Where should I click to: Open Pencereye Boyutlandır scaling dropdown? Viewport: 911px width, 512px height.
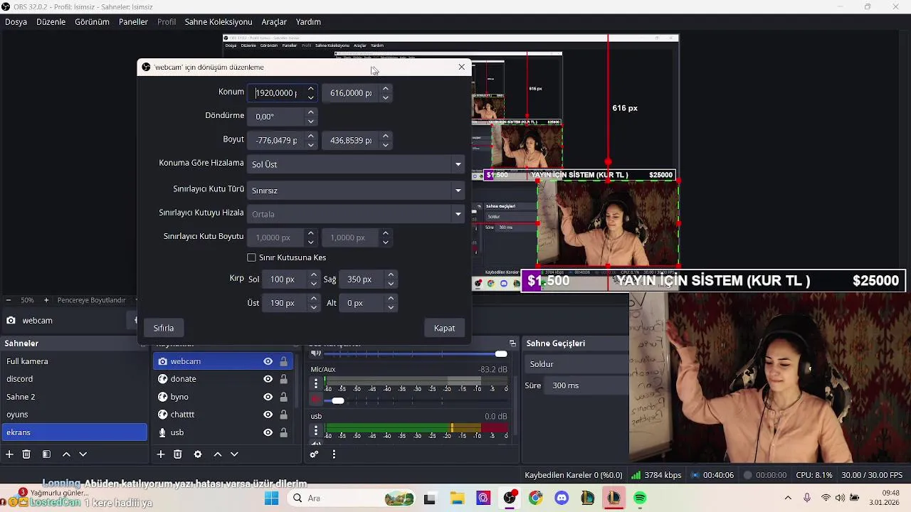pos(97,300)
